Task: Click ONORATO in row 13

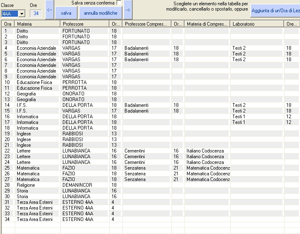Action: [x=73, y=99]
